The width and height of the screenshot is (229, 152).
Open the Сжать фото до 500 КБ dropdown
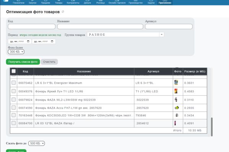[37, 143]
